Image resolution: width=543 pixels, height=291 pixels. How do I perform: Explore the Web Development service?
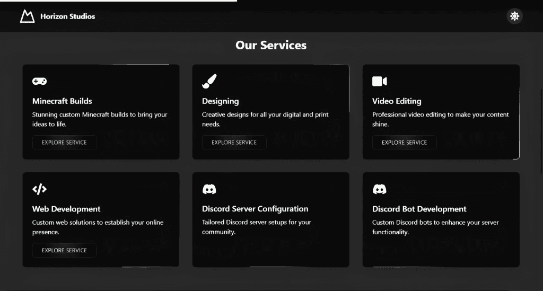click(x=64, y=250)
